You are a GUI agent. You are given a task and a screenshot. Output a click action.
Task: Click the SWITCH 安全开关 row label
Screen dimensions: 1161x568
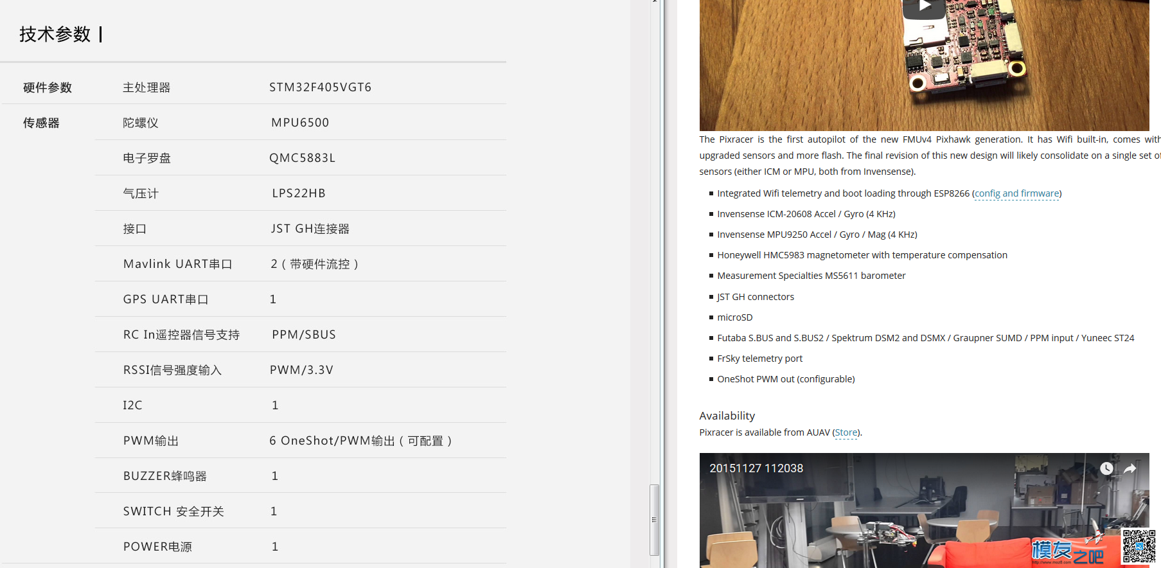tap(173, 511)
